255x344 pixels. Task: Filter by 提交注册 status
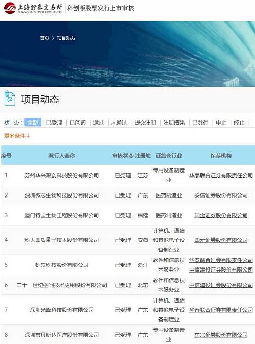point(145,122)
